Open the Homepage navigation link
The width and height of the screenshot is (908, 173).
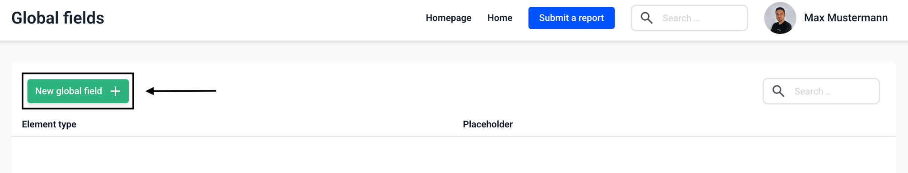click(449, 18)
